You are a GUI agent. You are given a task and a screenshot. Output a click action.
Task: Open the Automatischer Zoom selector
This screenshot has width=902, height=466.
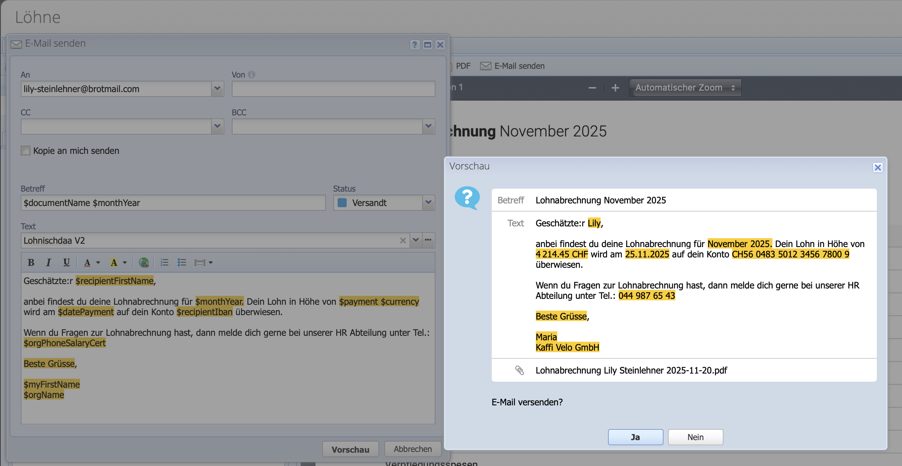(685, 88)
